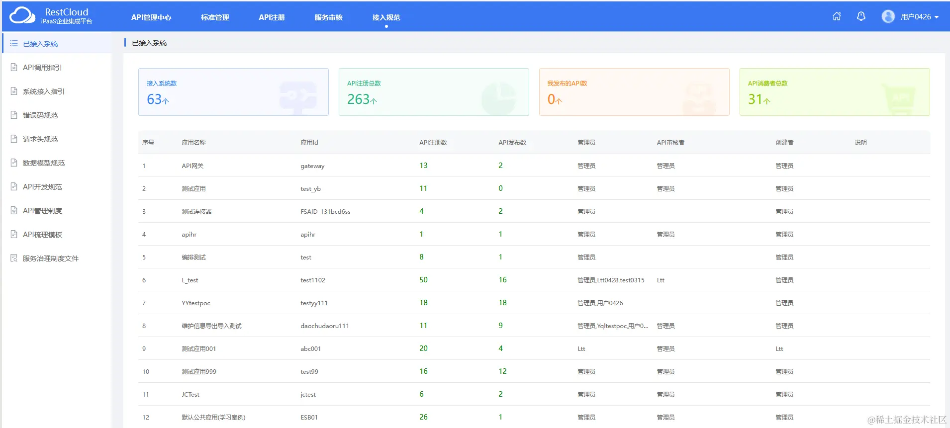Viewport: 950px width, 428px height.
Task: Click the published count 18 for YYtestpoc
Action: 502,303
